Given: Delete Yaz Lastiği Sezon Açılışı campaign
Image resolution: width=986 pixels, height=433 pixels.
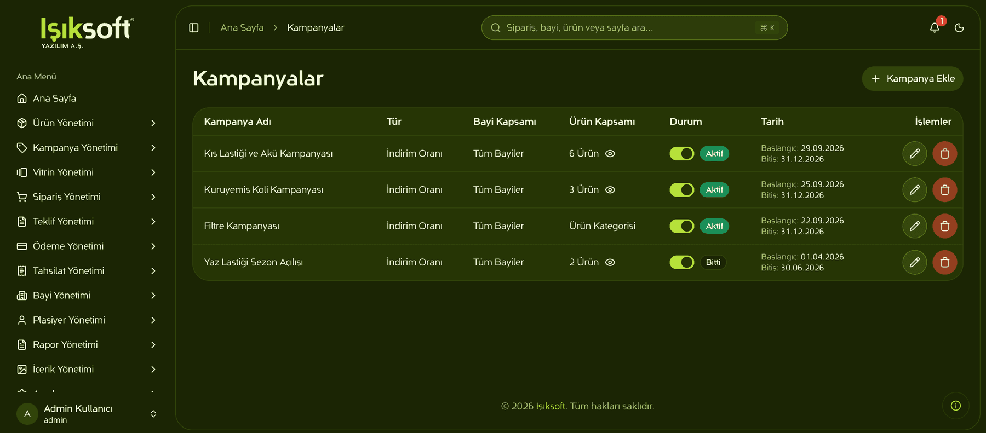Looking at the screenshot, I should 945,262.
